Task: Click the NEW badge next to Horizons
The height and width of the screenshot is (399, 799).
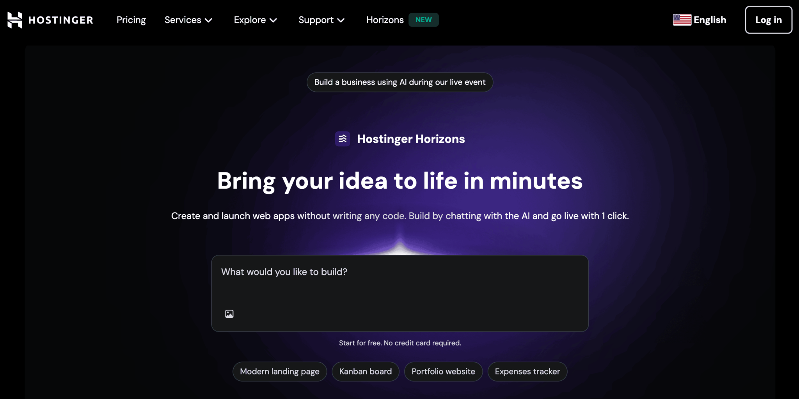Action: point(424,20)
